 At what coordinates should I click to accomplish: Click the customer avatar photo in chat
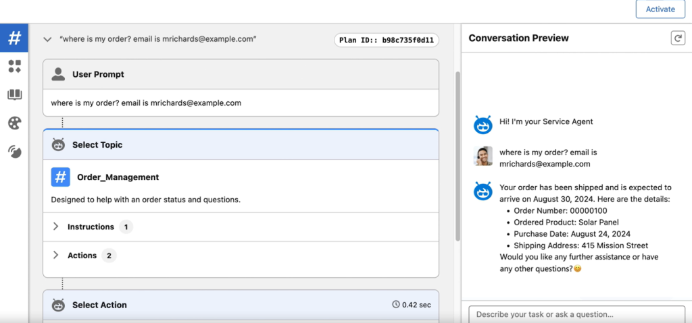click(483, 156)
